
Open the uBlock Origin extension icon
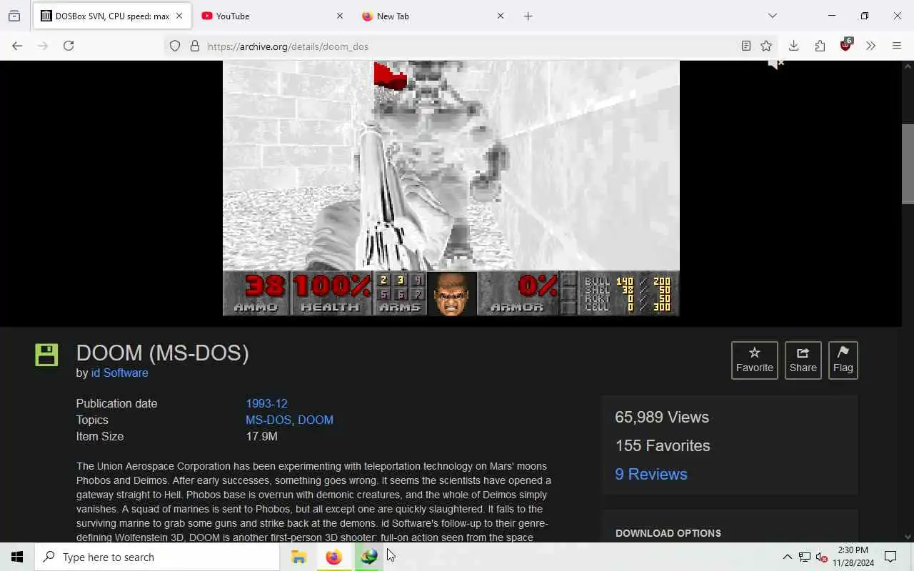coord(846,46)
